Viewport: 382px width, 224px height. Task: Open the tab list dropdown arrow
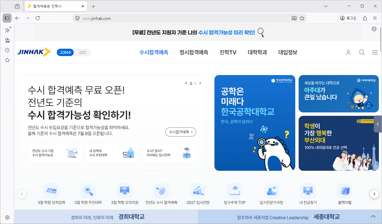coord(326,6)
